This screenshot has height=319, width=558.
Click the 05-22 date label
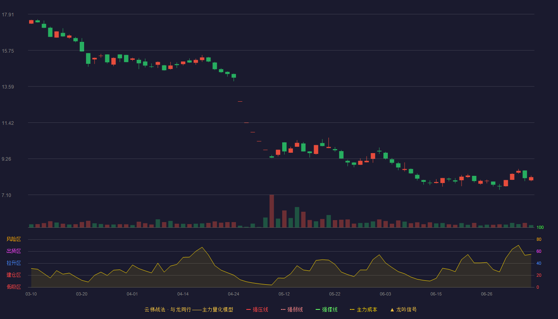(335, 294)
